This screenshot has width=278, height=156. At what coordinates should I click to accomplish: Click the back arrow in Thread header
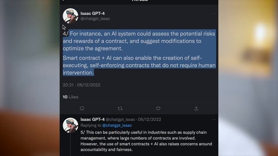[63, 0]
